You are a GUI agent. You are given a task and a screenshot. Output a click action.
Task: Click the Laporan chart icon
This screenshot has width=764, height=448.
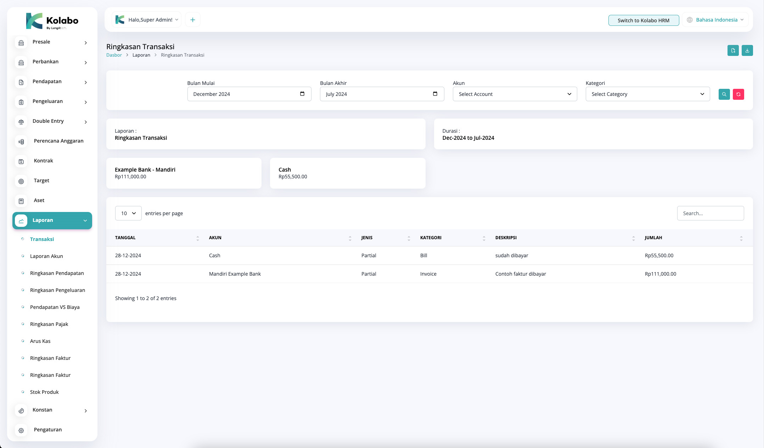pos(21,221)
